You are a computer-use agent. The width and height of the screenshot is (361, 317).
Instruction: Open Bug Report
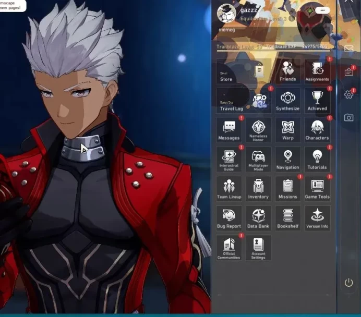click(x=229, y=218)
